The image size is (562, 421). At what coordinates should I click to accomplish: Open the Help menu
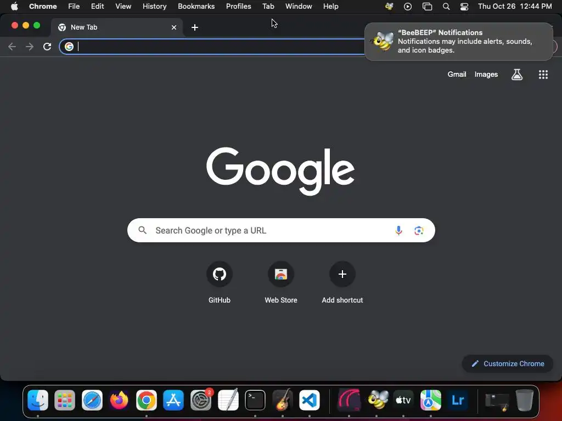[330, 7]
